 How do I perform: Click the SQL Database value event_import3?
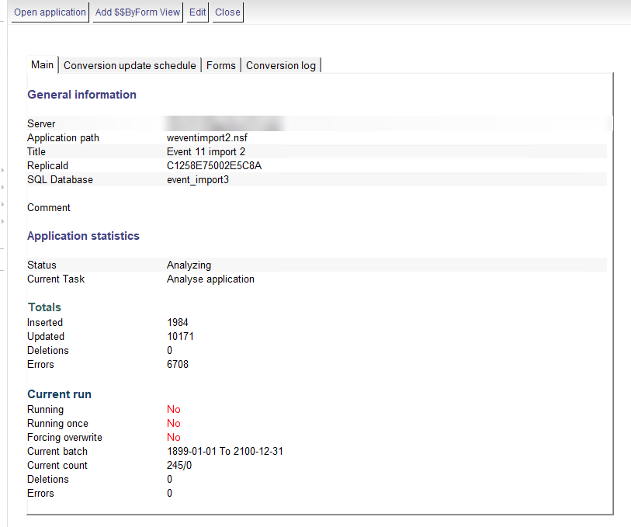[x=198, y=180]
